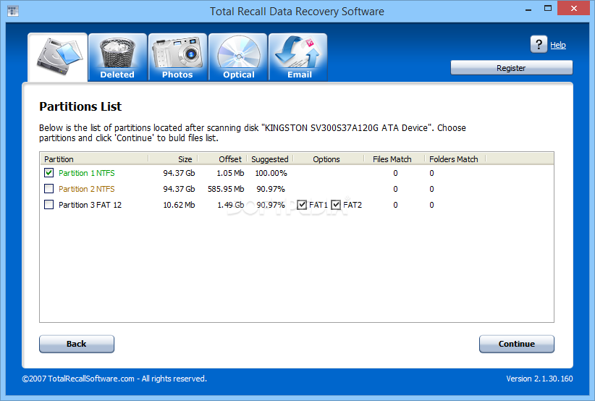Click the Options column header
Screen dimensions: 595x401
tap(329, 159)
